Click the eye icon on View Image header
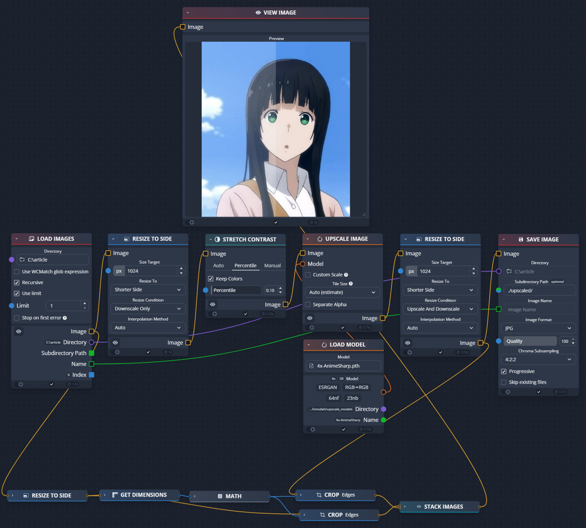This screenshot has height=528, width=586. coord(258,13)
